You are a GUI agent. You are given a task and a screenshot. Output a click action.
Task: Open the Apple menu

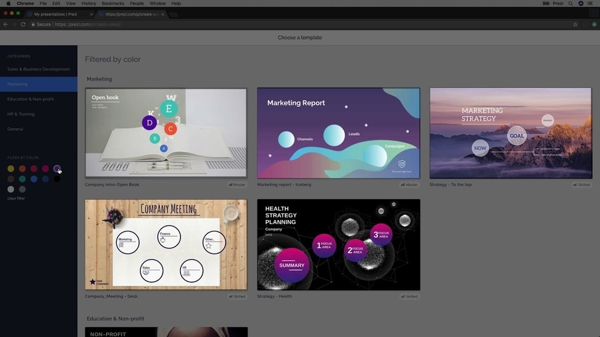8,3
